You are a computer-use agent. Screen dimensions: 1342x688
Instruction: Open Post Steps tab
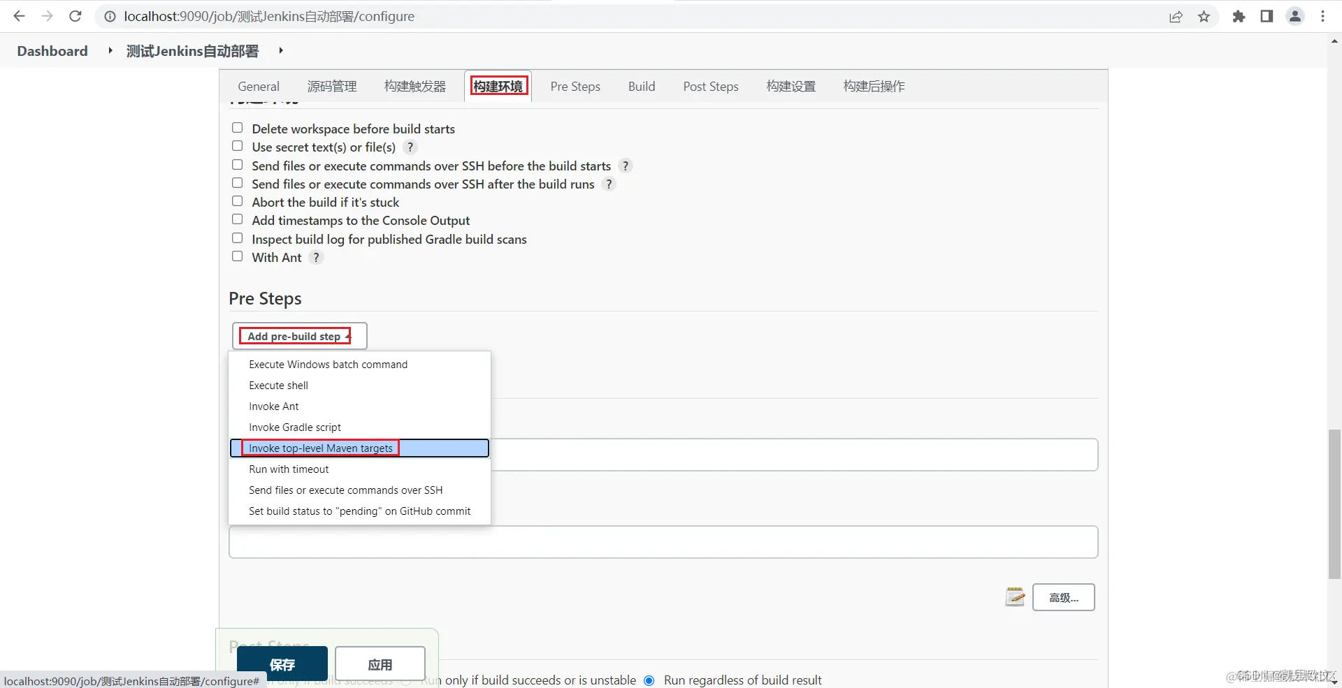(711, 87)
